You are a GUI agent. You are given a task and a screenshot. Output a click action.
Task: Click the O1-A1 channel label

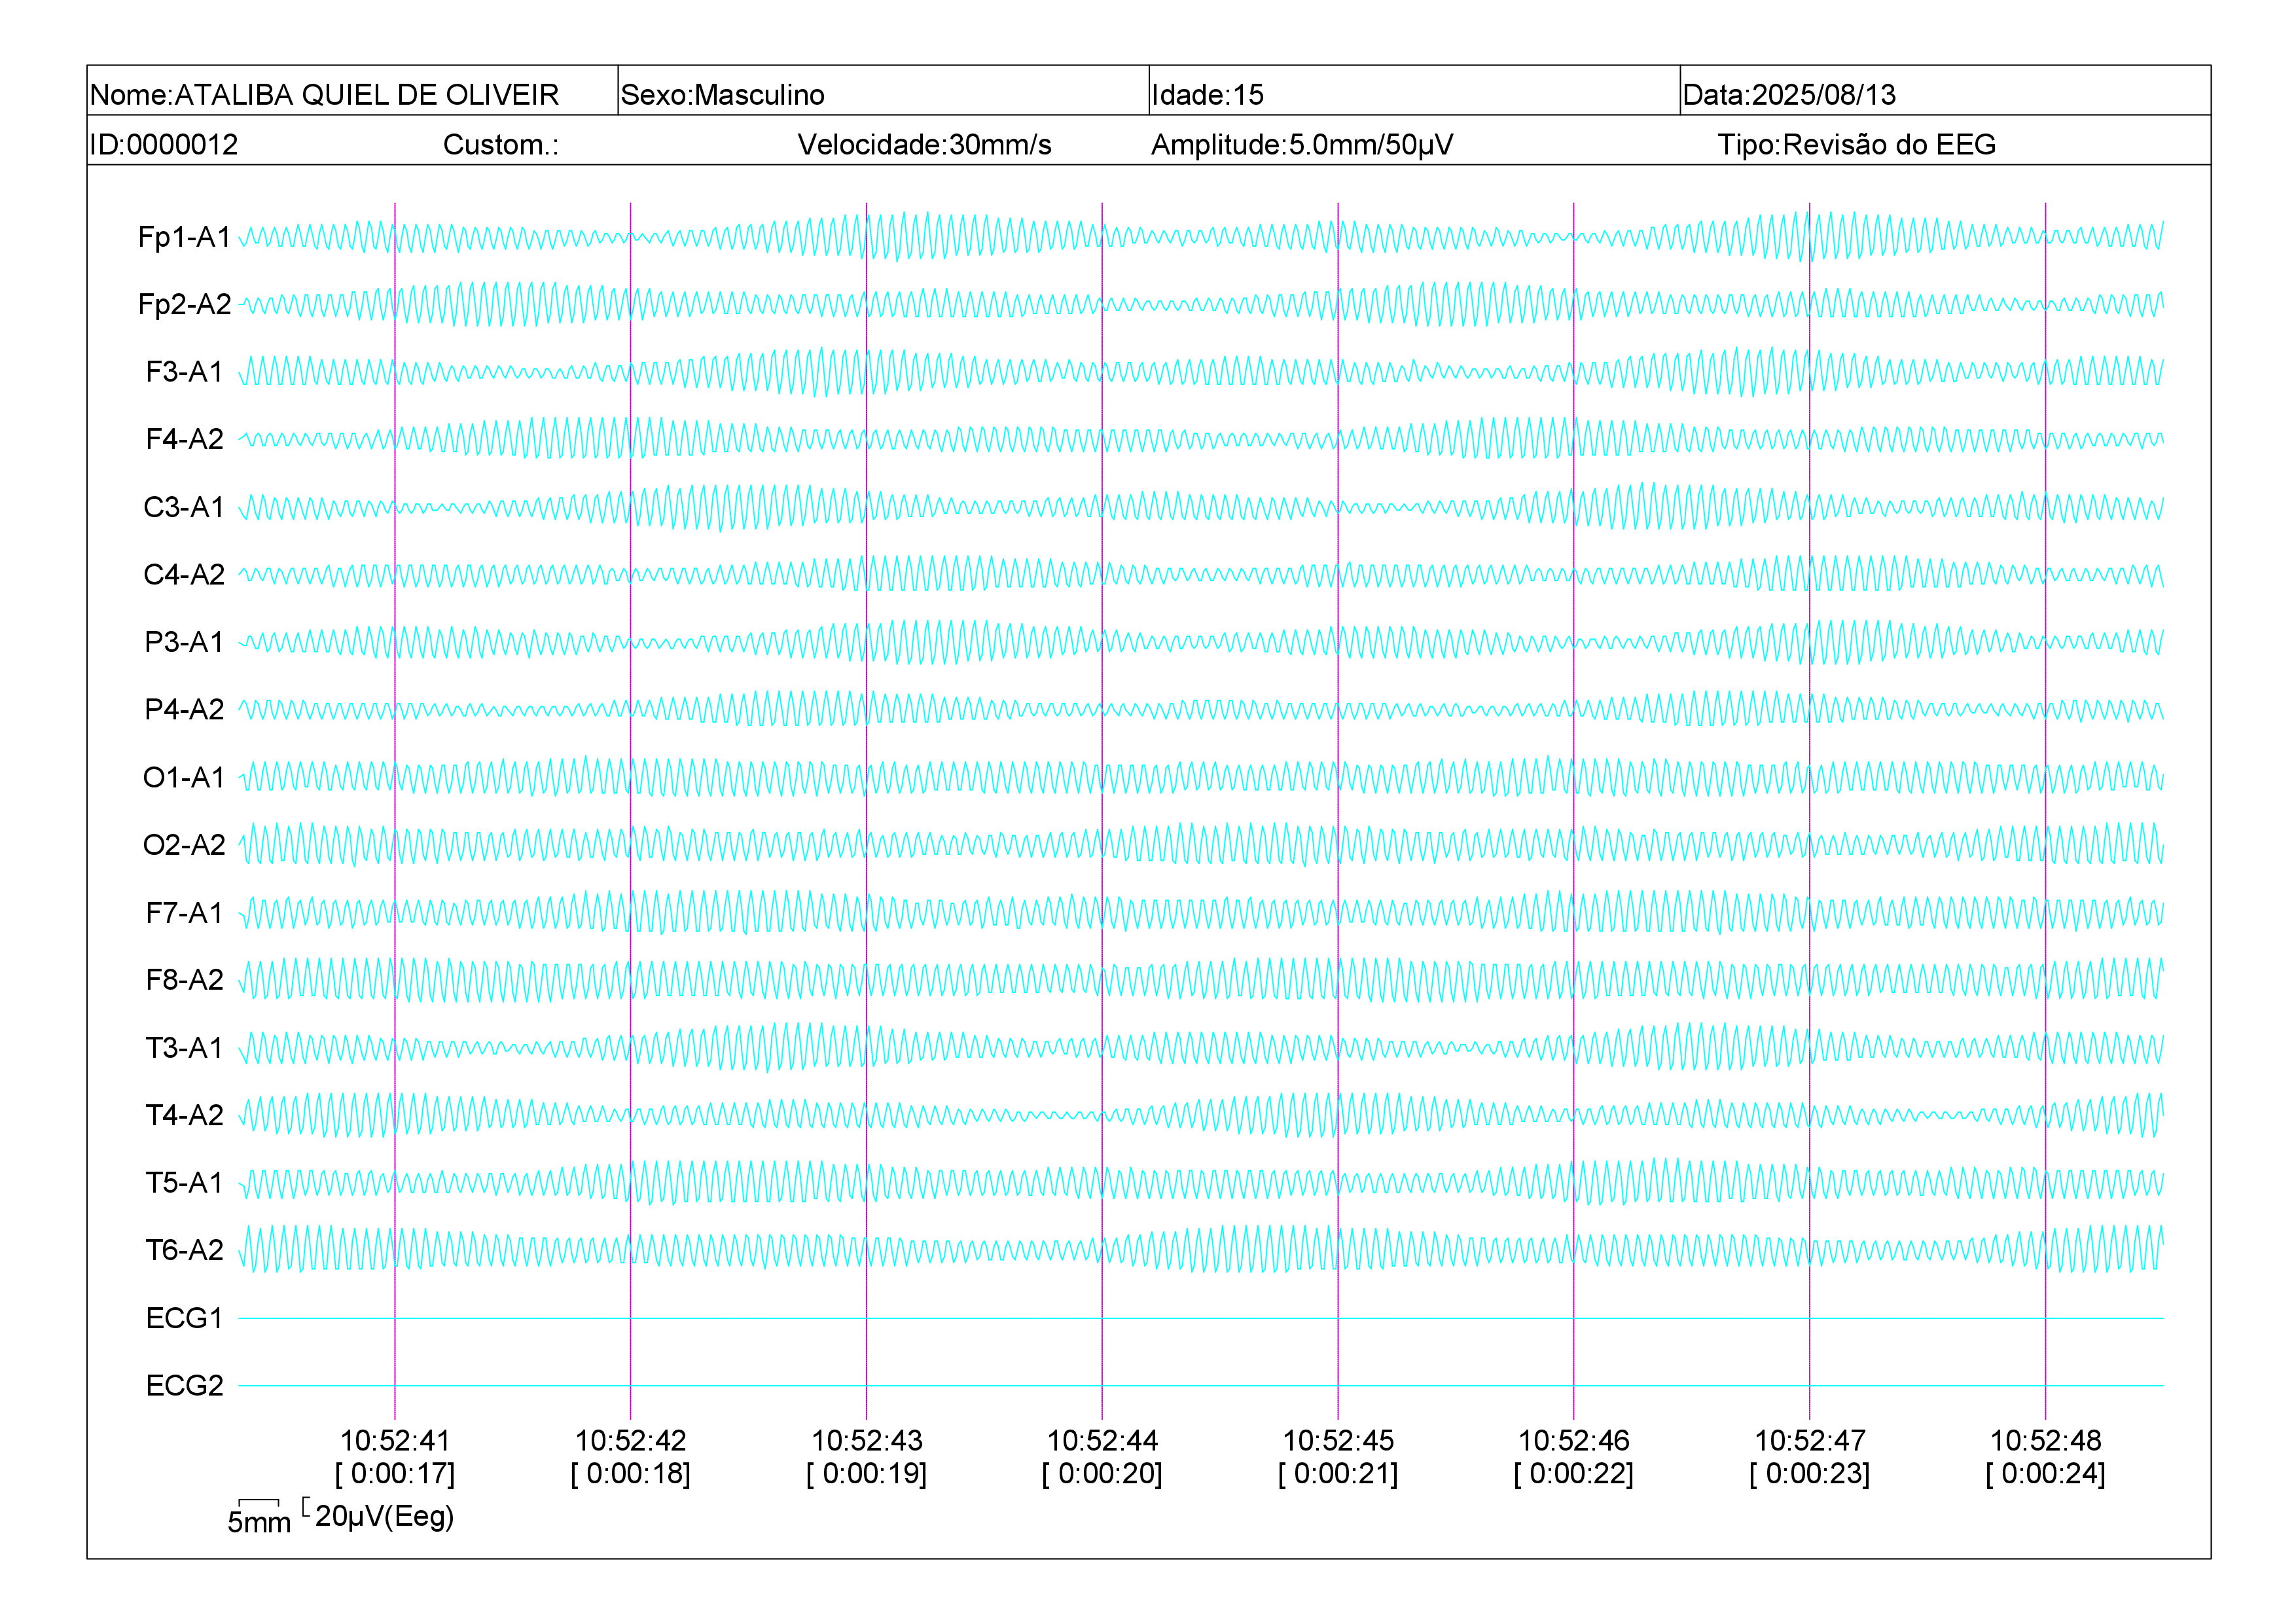[185, 777]
